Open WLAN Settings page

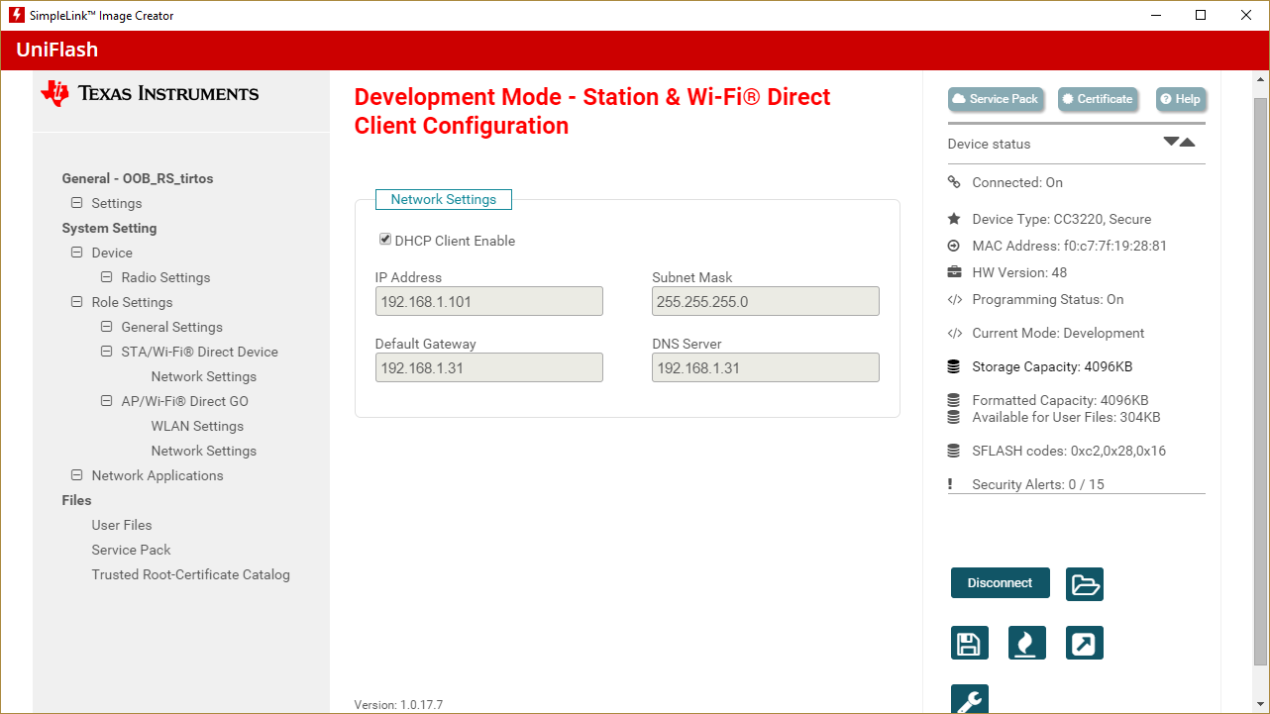(197, 426)
